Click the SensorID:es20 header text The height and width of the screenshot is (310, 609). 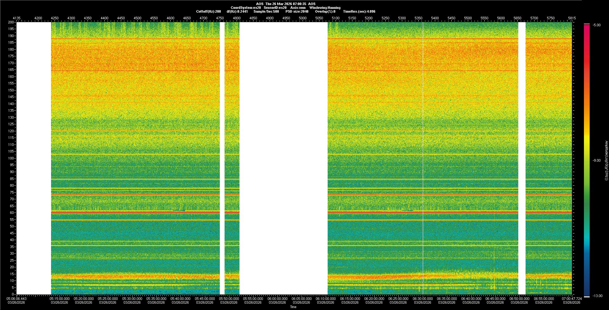[275, 8]
